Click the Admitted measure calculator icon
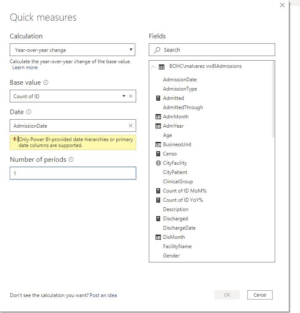This screenshot has width=300, height=313. pyautogui.click(x=158, y=98)
